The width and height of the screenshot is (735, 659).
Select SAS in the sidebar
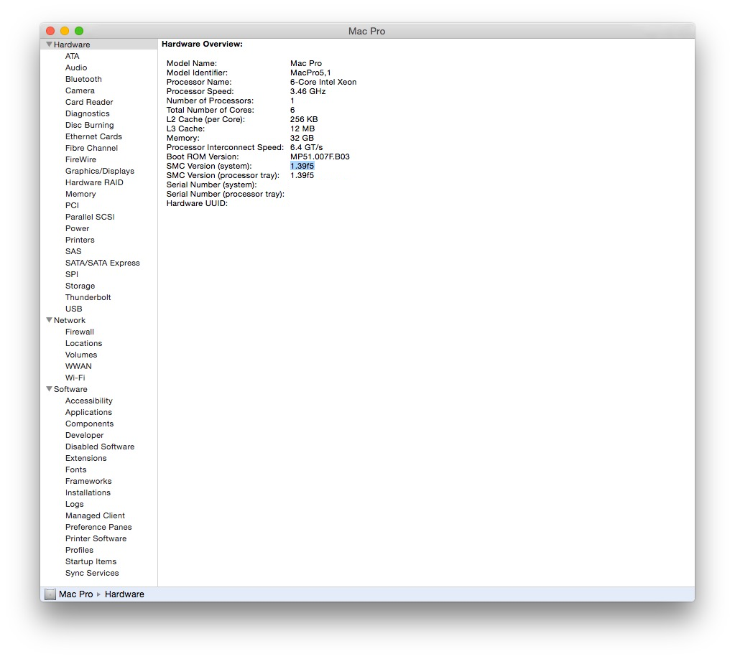click(73, 251)
